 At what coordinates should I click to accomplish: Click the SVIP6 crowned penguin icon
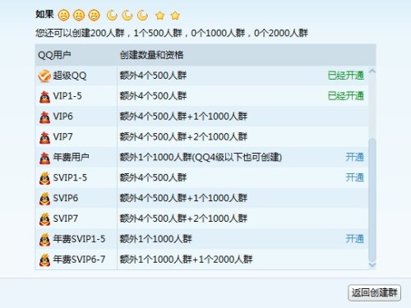click(x=44, y=199)
